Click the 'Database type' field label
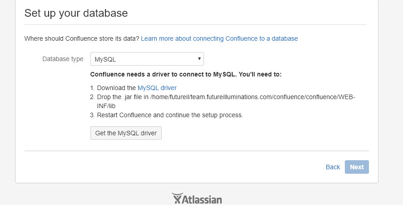This screenshot has width=403, height=205. (63, 59)
